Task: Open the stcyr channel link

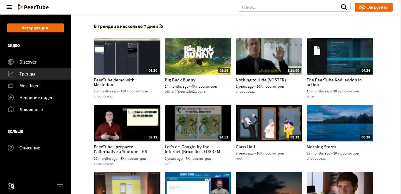Action: point(311,96)
